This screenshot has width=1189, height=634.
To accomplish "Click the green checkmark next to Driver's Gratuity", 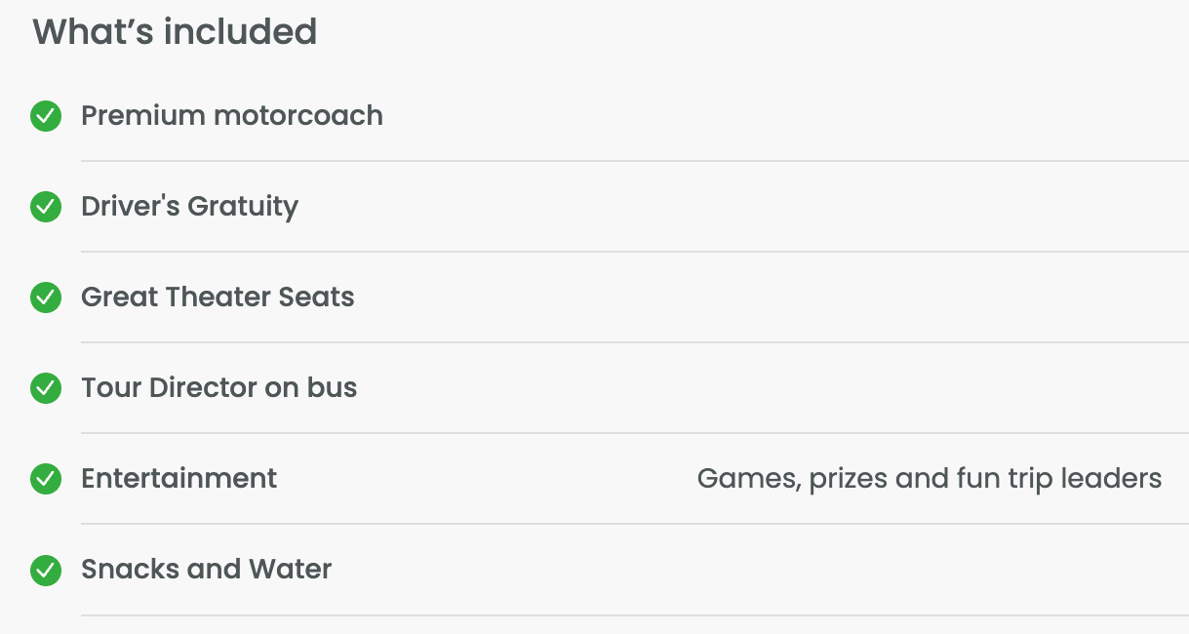I will pyautogui.click(x=46, y=207).
